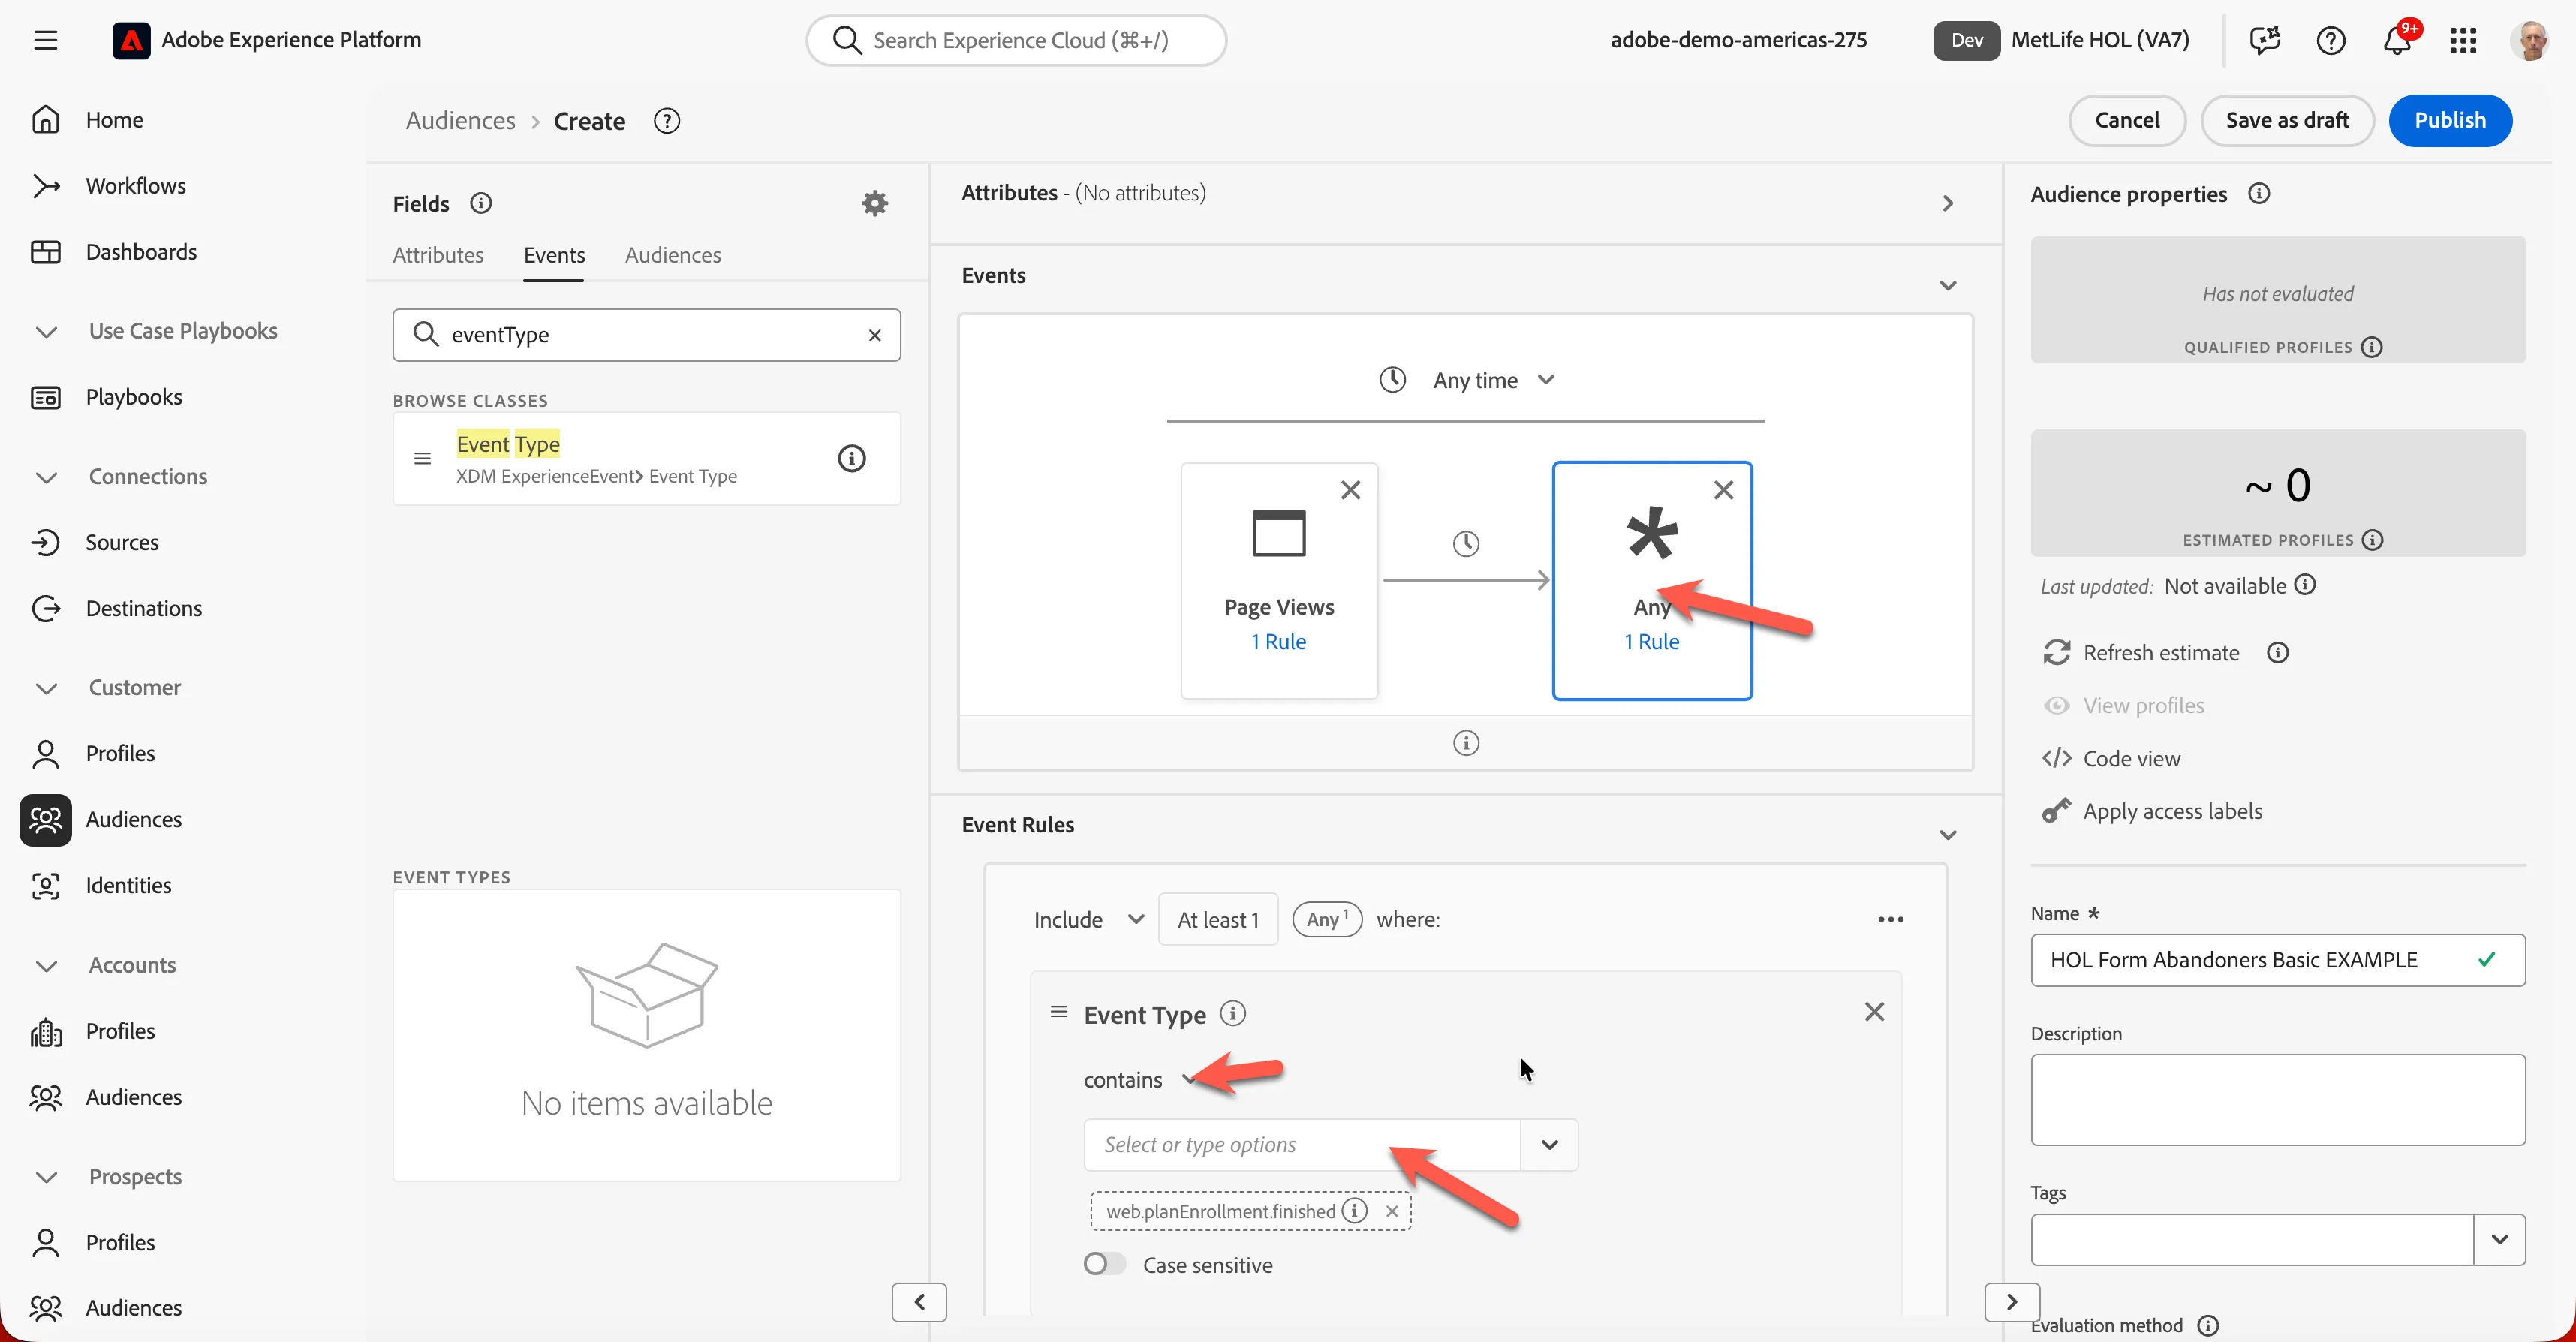Delete the Event Type rule
Viewport: 2576px width, 1342px height.
[x=1874, y=1012]
